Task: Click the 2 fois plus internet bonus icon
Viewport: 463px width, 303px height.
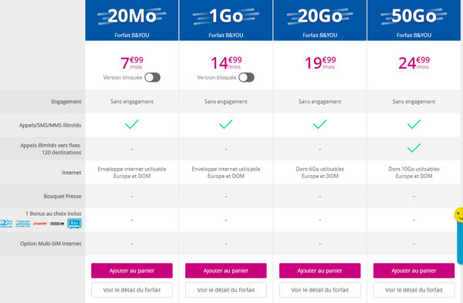Action: [x=6, y=224]
